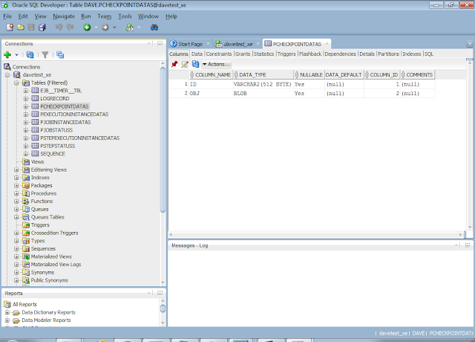
Task: Click the green Back navigation arrow
Action: tap(87, 28)
